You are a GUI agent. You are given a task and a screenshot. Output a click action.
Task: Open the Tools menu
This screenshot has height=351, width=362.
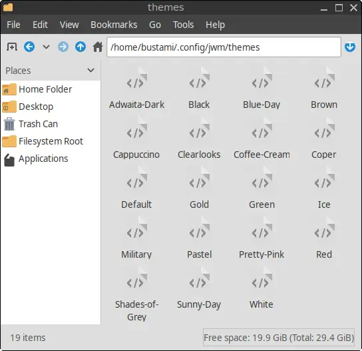pyautogui.click(x=183, y=25)
